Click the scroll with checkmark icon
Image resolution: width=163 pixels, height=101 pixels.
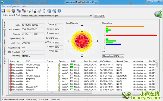[x=39, y=11]
